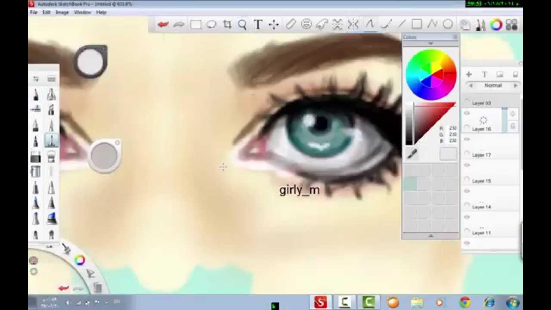551x310 pixels.
Task: Collapse the swatches with bottom arrow
Action: point(430,236)
